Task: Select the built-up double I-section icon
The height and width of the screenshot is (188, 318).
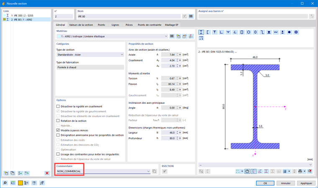Action: [201, 38]
